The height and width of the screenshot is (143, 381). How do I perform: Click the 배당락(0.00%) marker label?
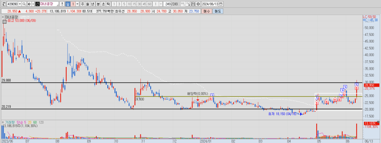click(x=198, y=93)
